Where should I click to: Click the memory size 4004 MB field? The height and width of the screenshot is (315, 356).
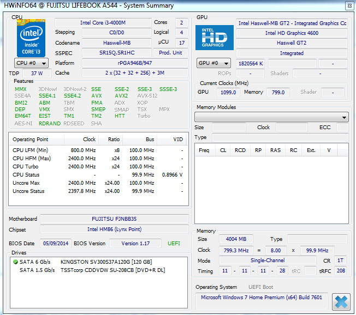236,239
